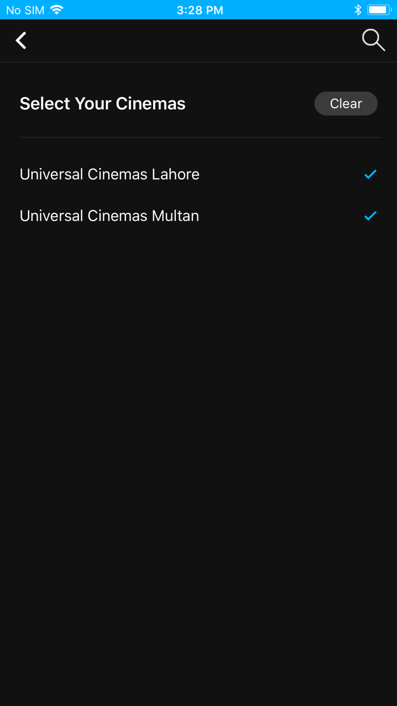Click blank space between heading and Clear
397x706 pixels.
(x=250, y=103)
